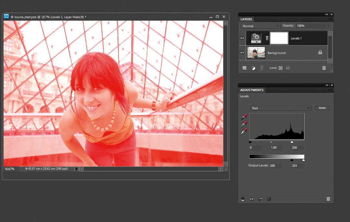Open the channel dropdown showing Red

coord(280,108)
